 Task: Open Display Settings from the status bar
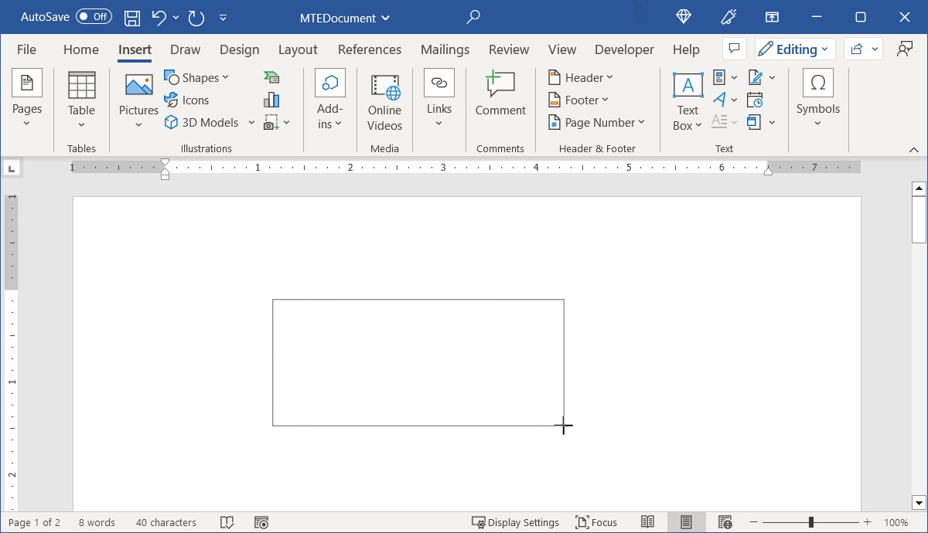[515, 522]
